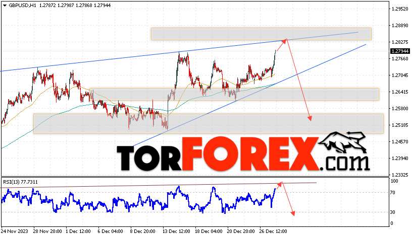Click the 18 Dec 04:00 time label
This screenshot has height=237, width=412.
coord(209,231)
